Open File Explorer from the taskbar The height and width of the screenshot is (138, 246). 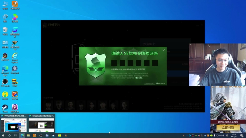pyautogui.click(x=28, y=135)
